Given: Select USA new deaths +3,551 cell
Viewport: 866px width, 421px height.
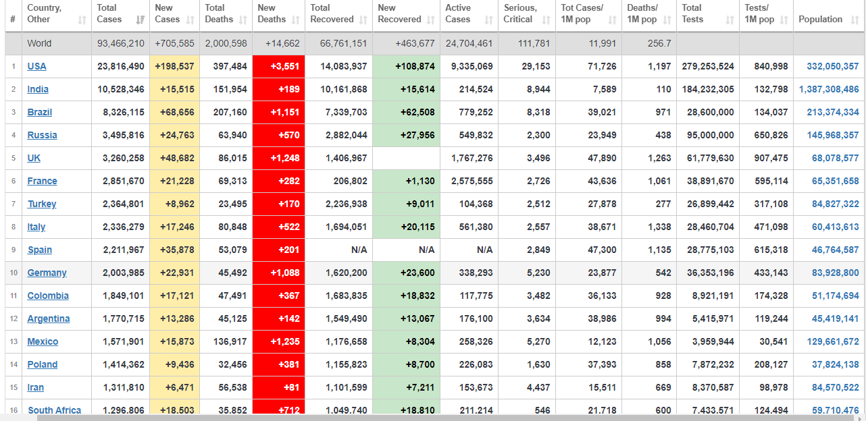Looking at the screenshot, I should pos(278,66).
